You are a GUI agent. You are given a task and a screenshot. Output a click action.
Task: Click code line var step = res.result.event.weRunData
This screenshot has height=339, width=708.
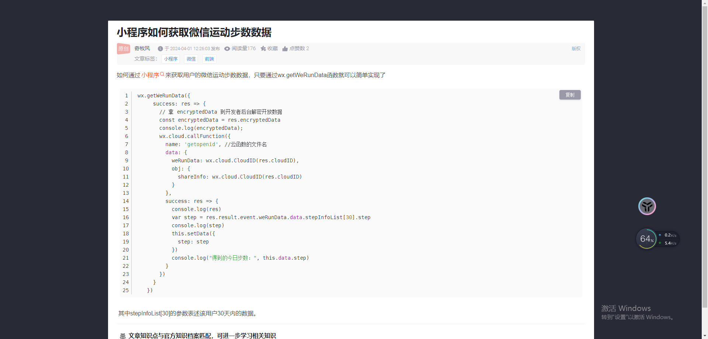[x=271, y=217]
